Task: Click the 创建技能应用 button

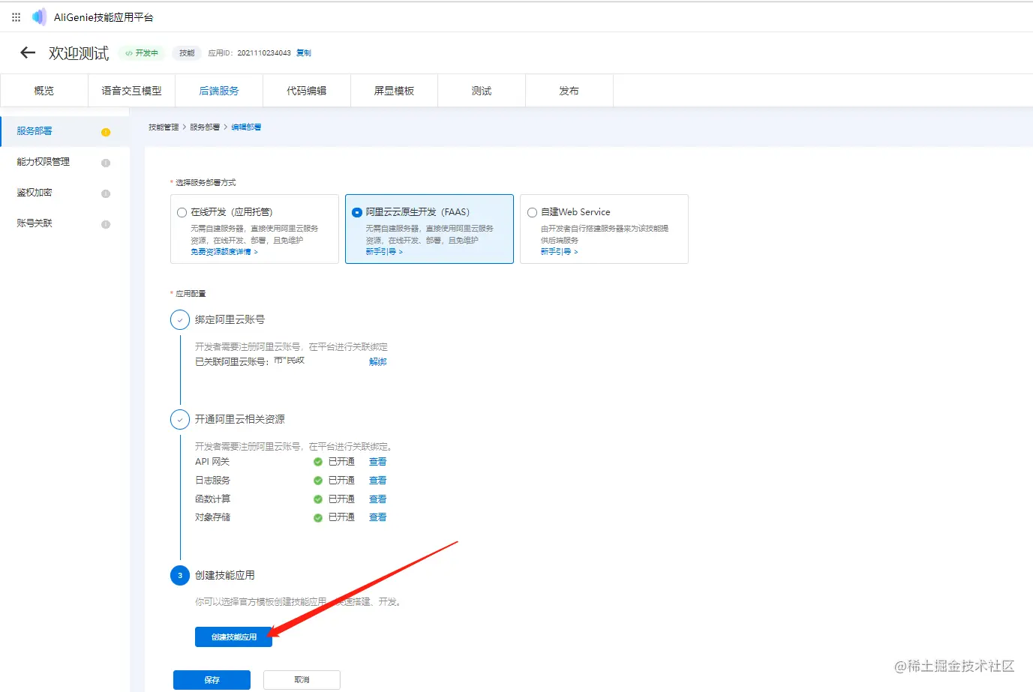Action: [x=233, y=637]
